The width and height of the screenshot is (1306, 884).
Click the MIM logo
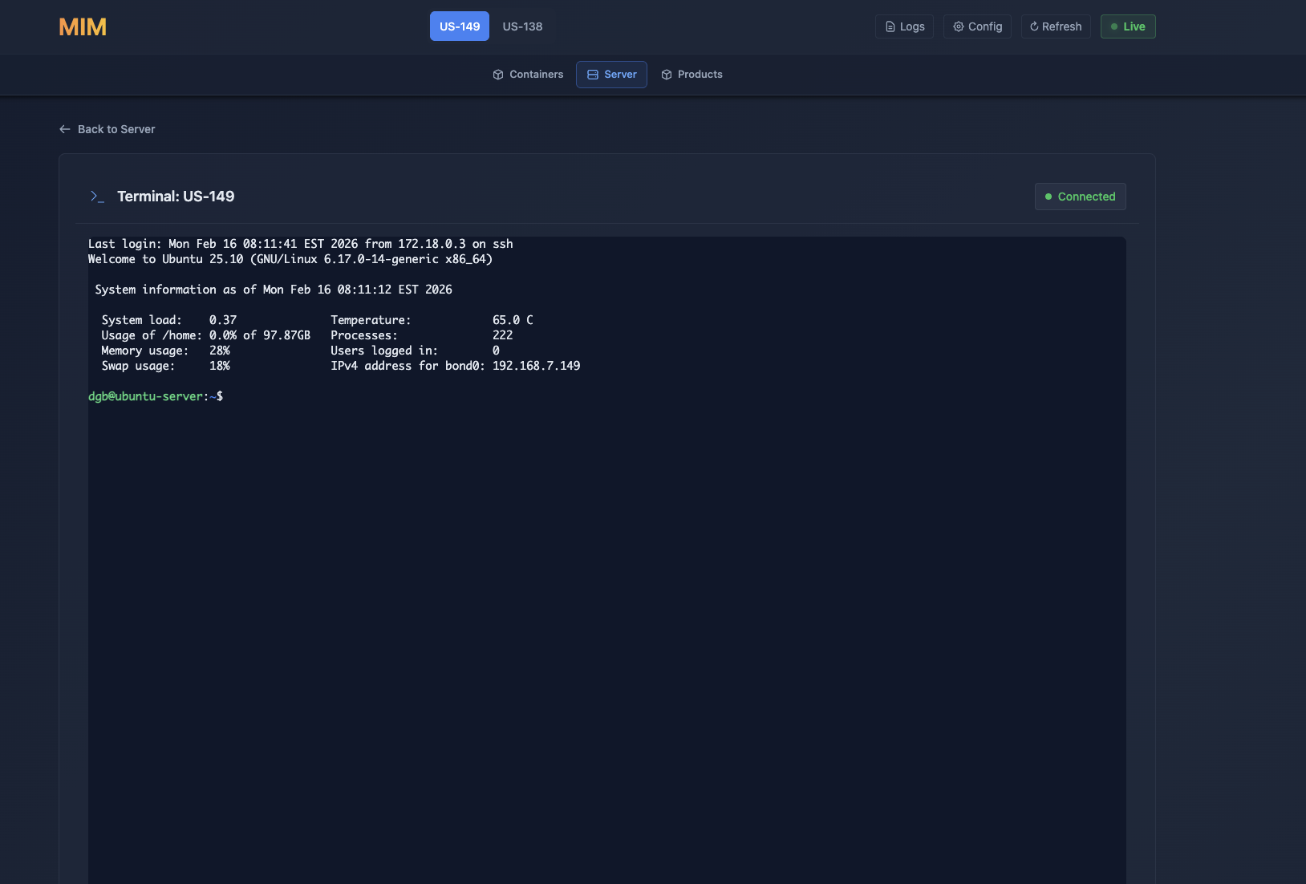tap(83, 26)
